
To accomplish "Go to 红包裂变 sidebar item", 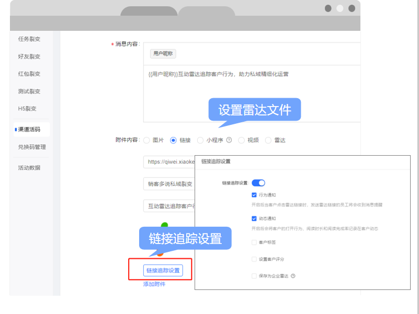I will tap(29, 74).
